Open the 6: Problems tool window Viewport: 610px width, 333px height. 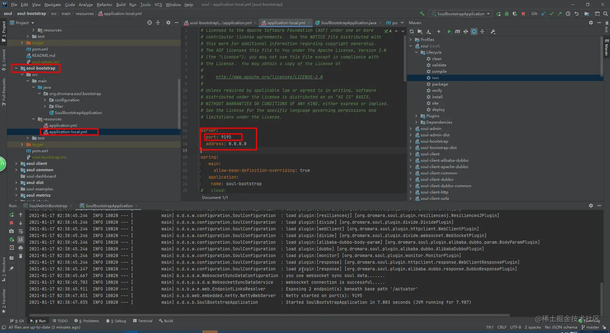tap(87, 321)
